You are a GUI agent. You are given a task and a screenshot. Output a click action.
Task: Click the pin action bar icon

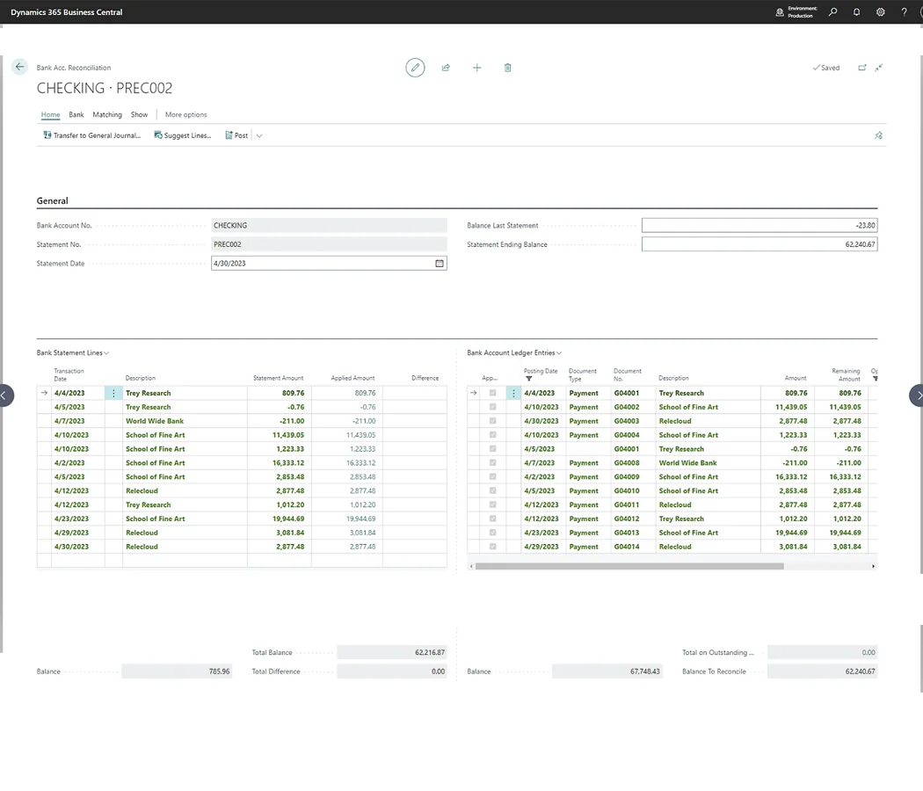878,135
